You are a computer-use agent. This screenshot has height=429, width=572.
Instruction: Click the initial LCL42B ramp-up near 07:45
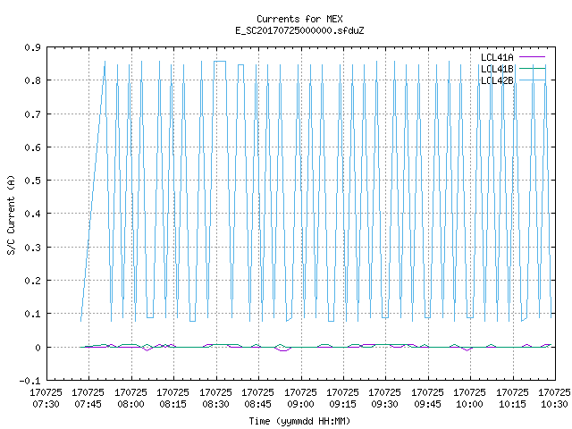click(x=93, y=191)
